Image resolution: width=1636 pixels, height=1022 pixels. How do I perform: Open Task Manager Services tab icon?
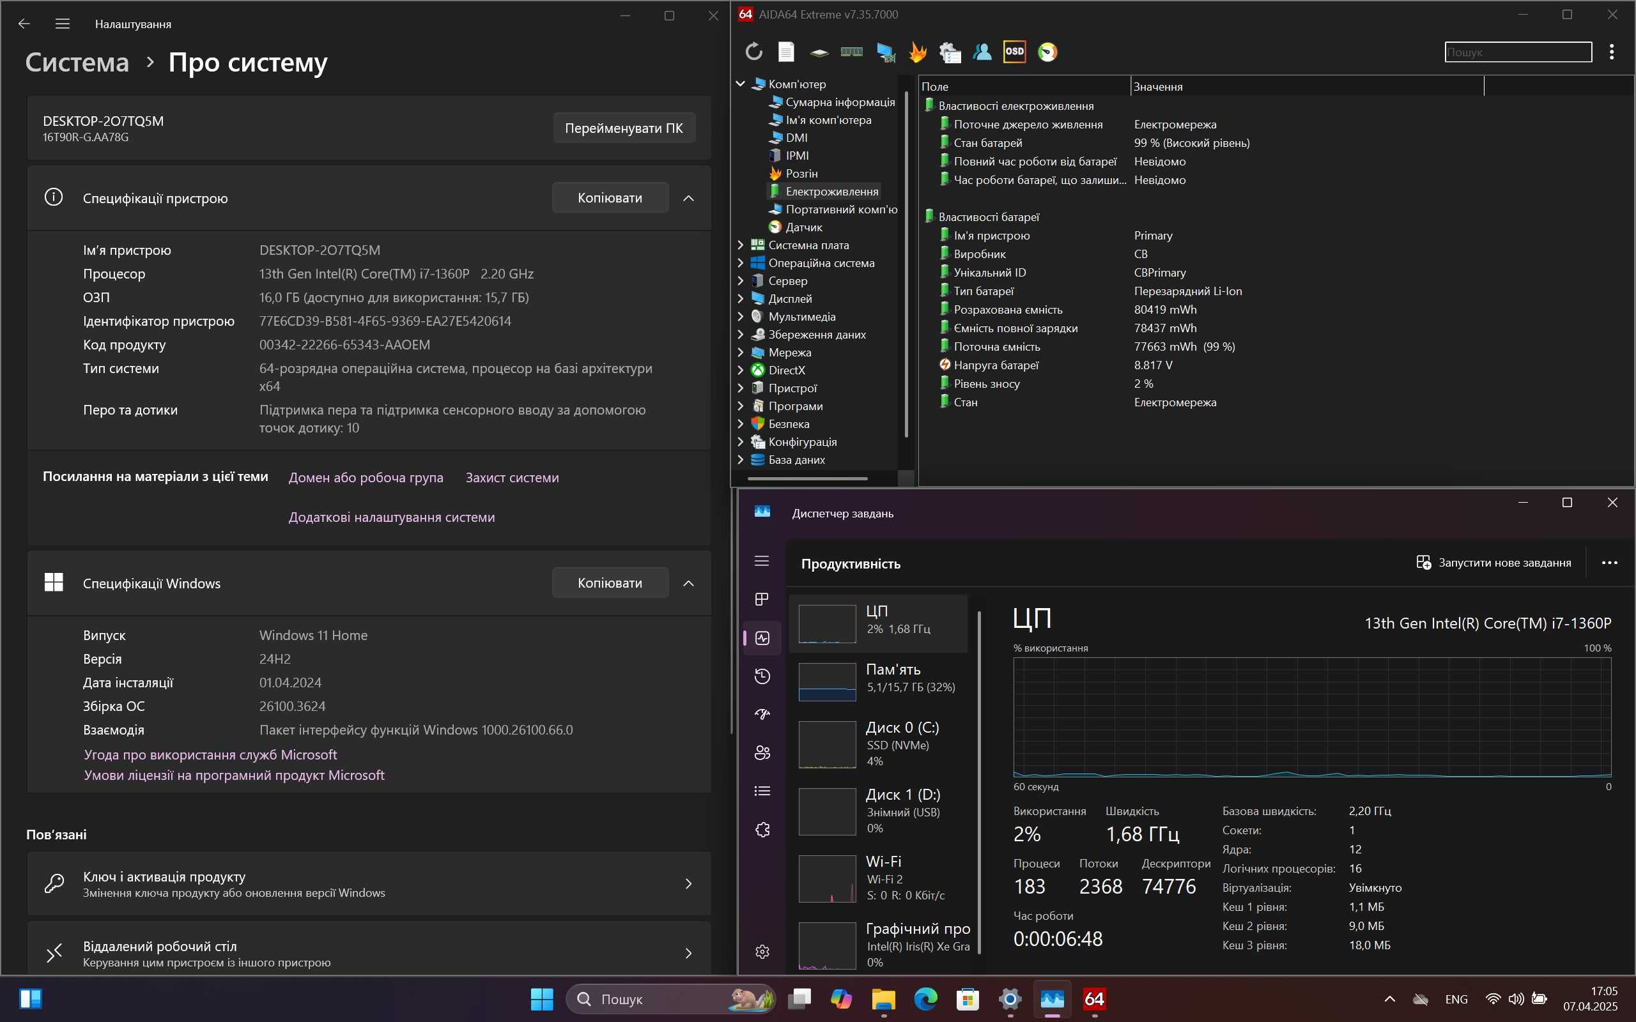point(762,829)
